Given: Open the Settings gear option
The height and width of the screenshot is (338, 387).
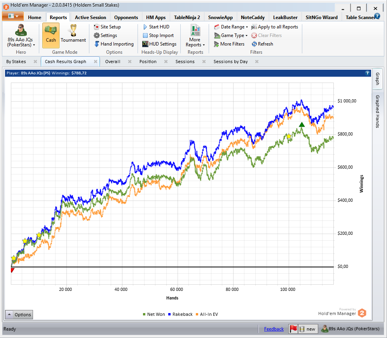Looking at the screenshot, I should coord(105,35).
